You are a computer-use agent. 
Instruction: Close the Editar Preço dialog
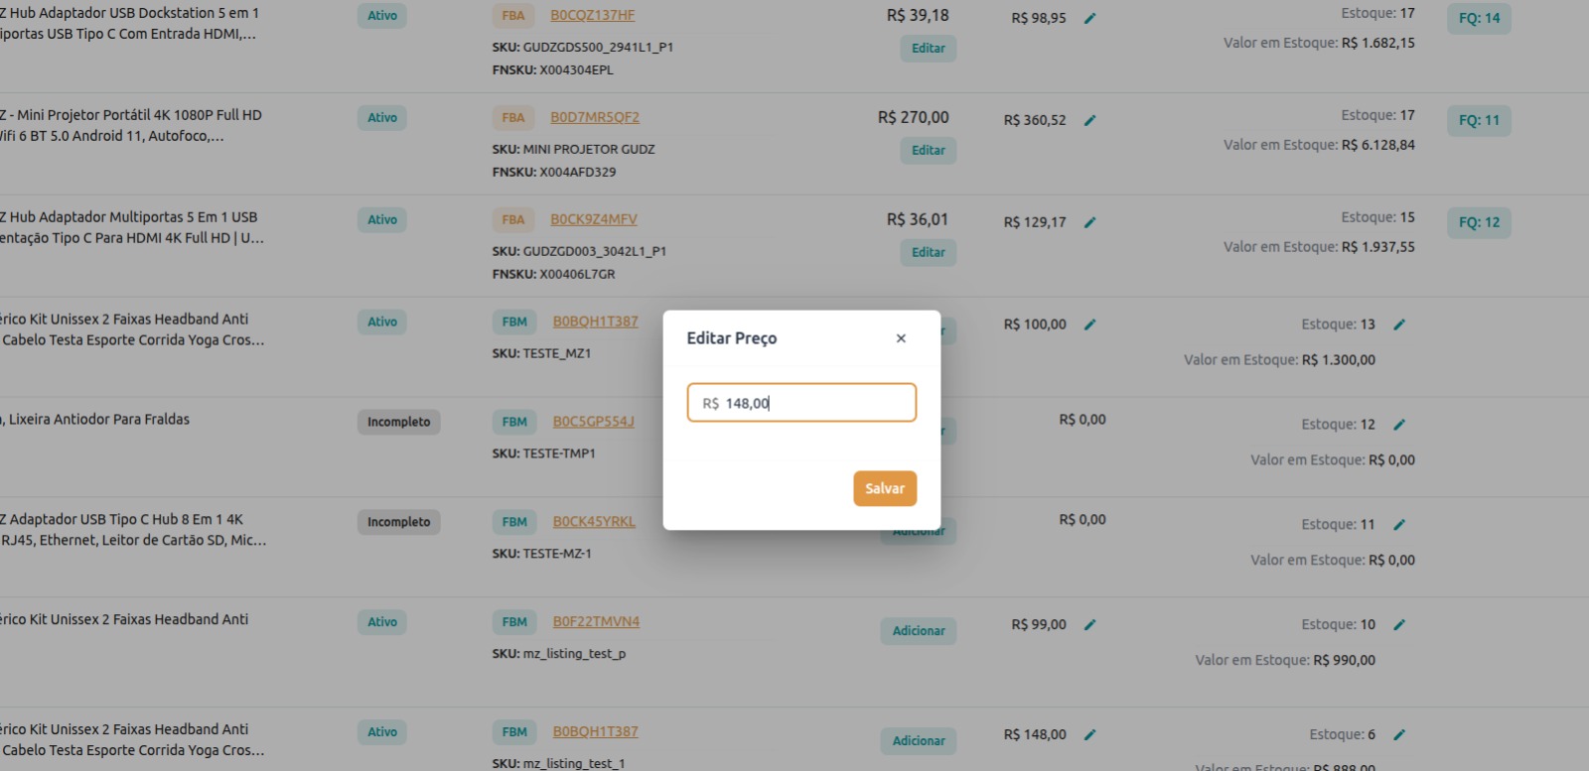click(901, 338)
